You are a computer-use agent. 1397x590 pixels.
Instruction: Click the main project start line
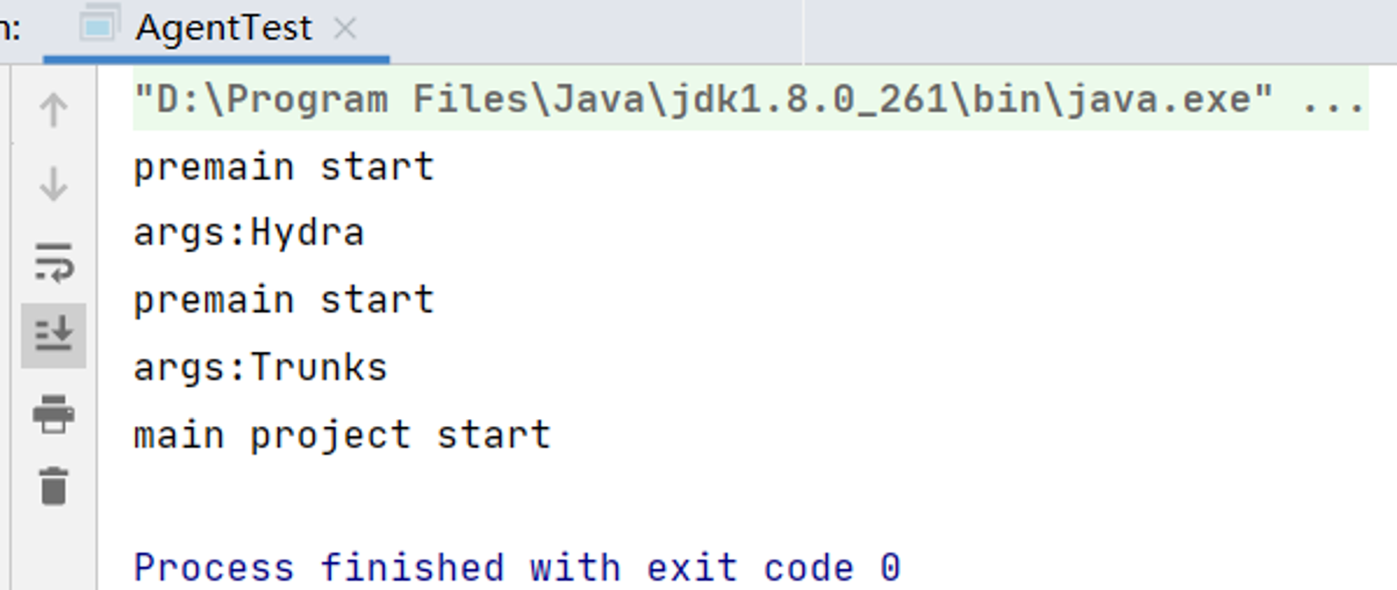click(x=342, y=436)
